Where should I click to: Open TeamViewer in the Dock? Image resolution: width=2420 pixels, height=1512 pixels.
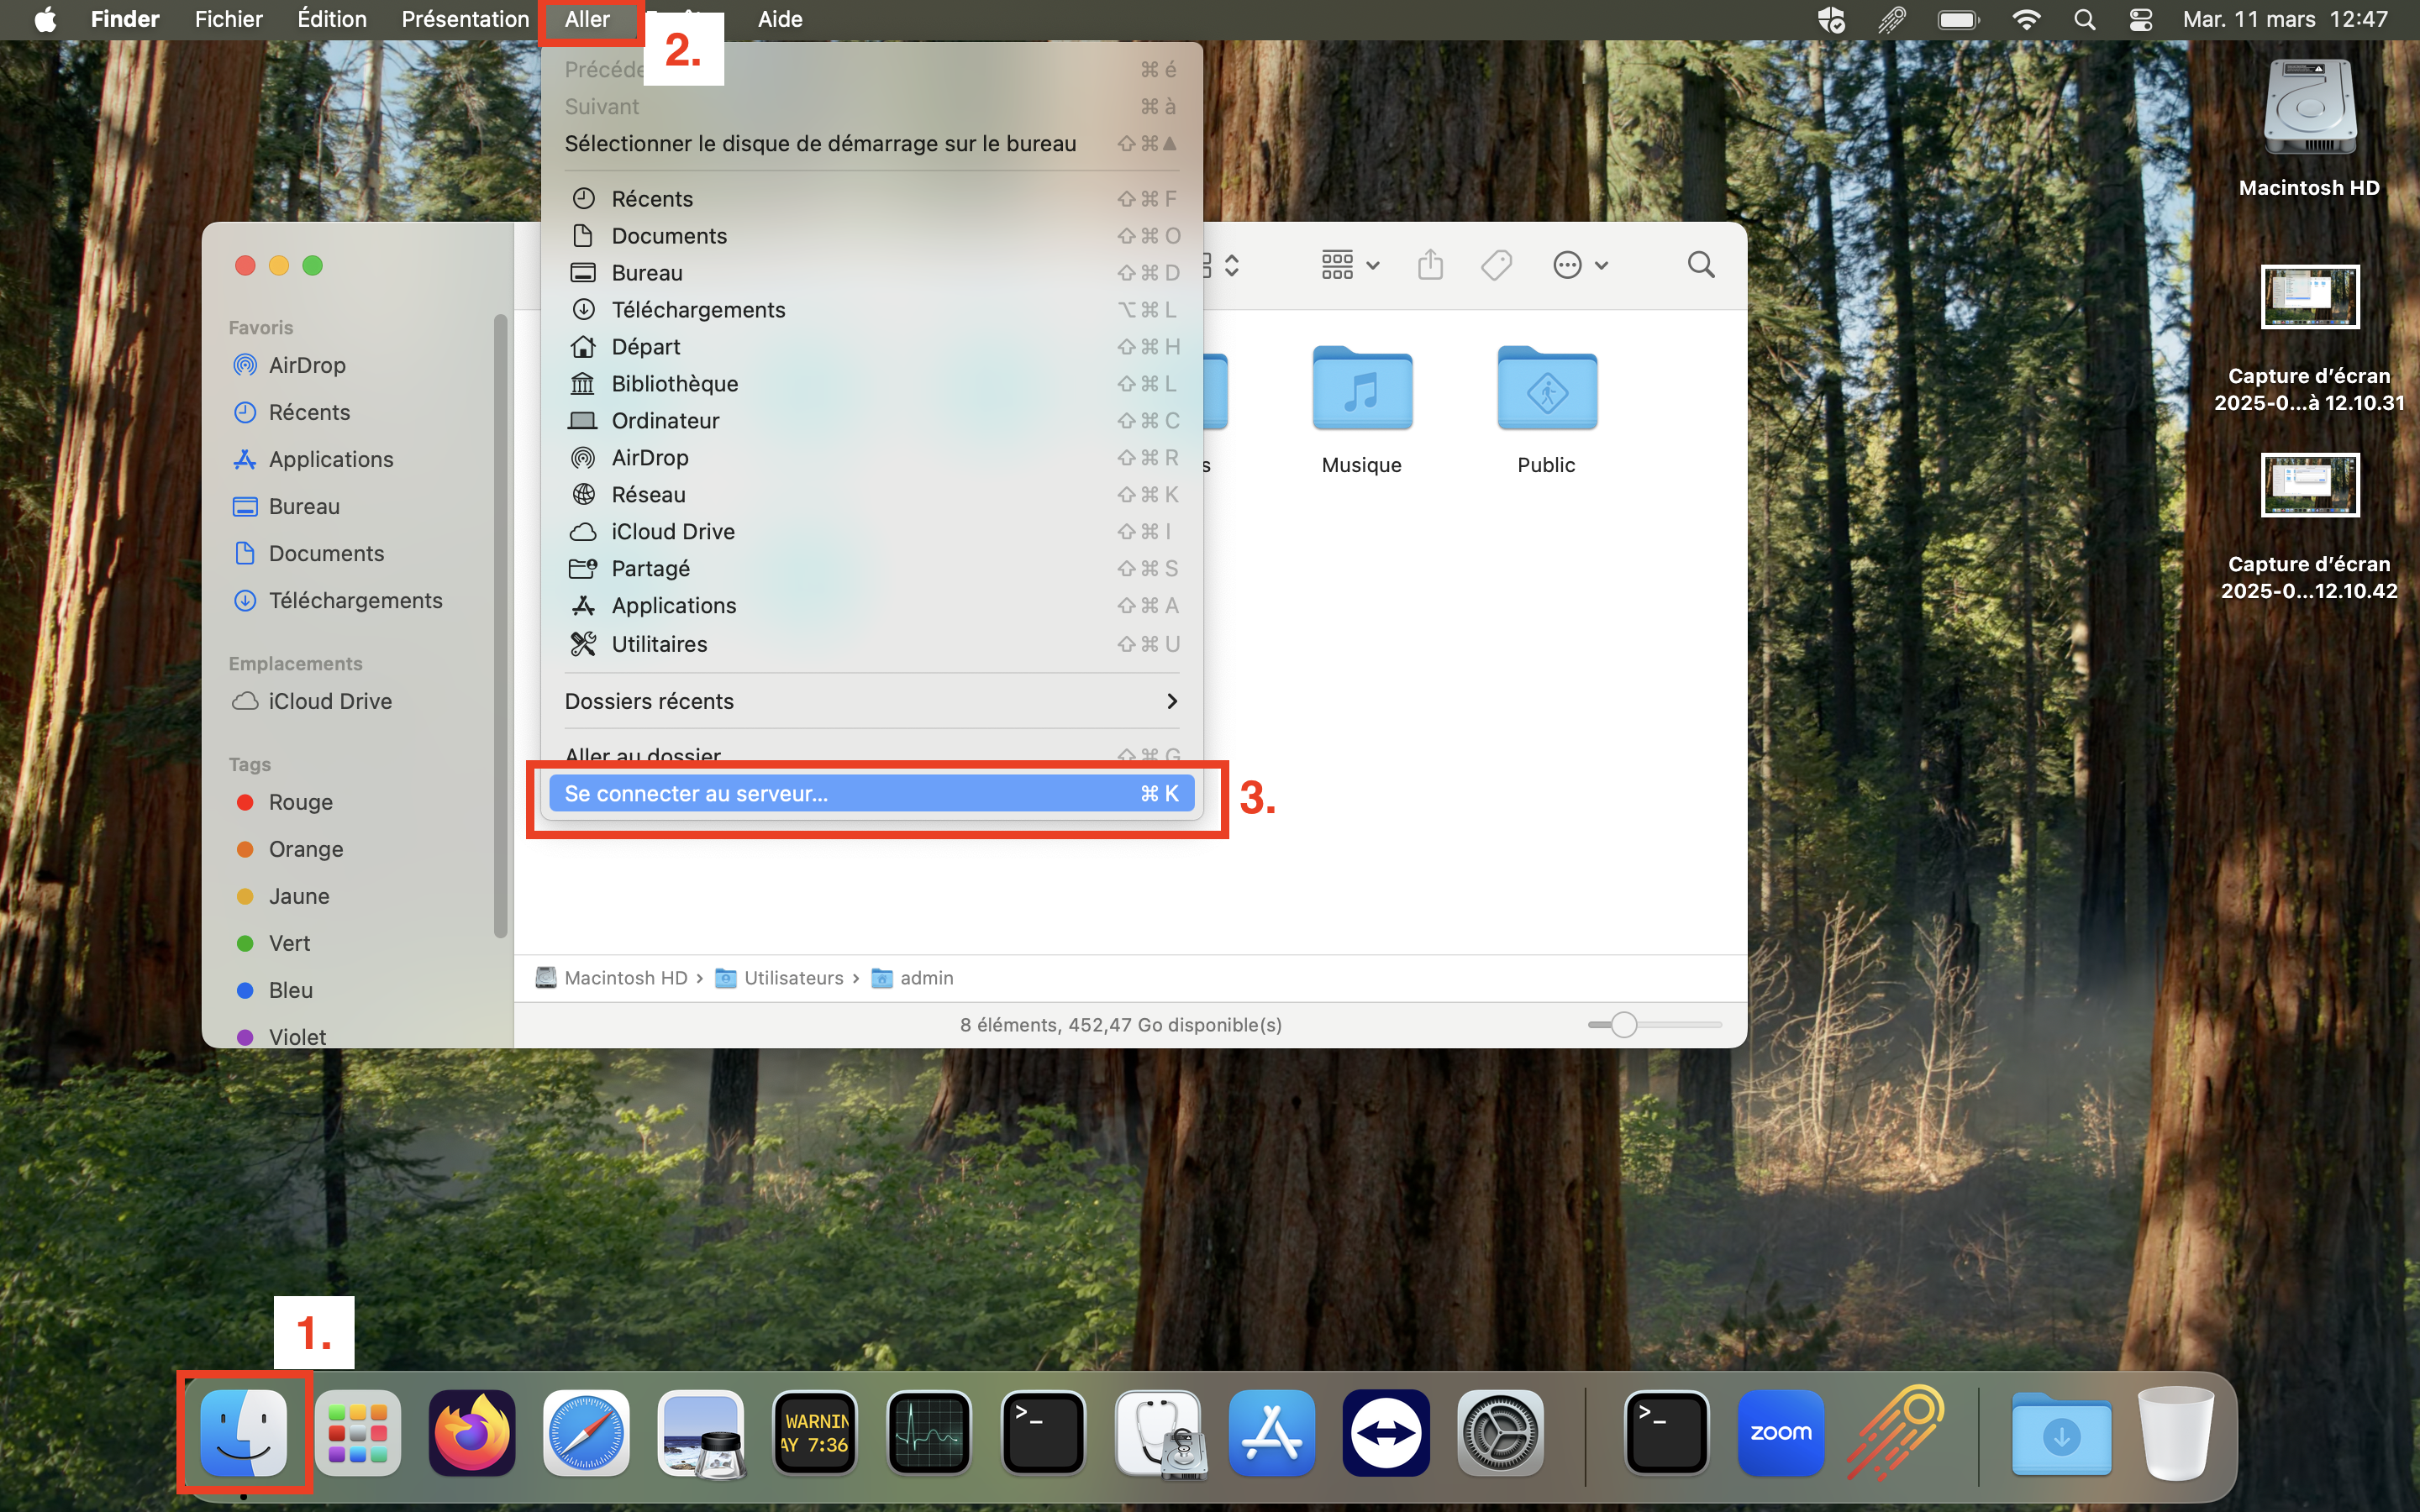[1385, 1432]
